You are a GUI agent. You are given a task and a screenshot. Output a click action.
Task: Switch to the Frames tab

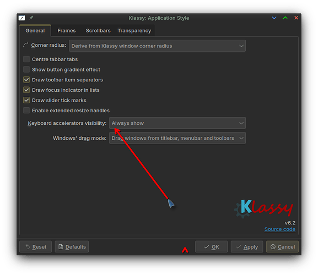[67, 31]
